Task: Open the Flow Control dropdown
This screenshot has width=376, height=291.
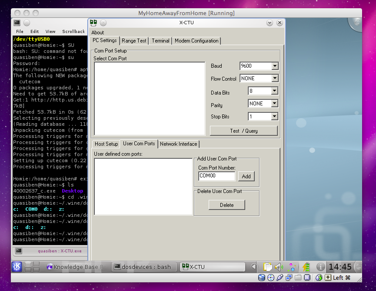Action: [275, 78]
